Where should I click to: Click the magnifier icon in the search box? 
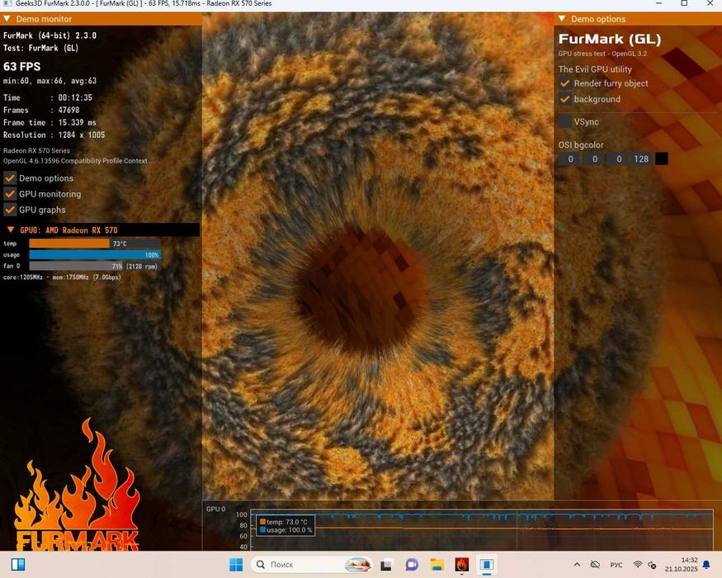pyautogui.click(x=261, y=565)
